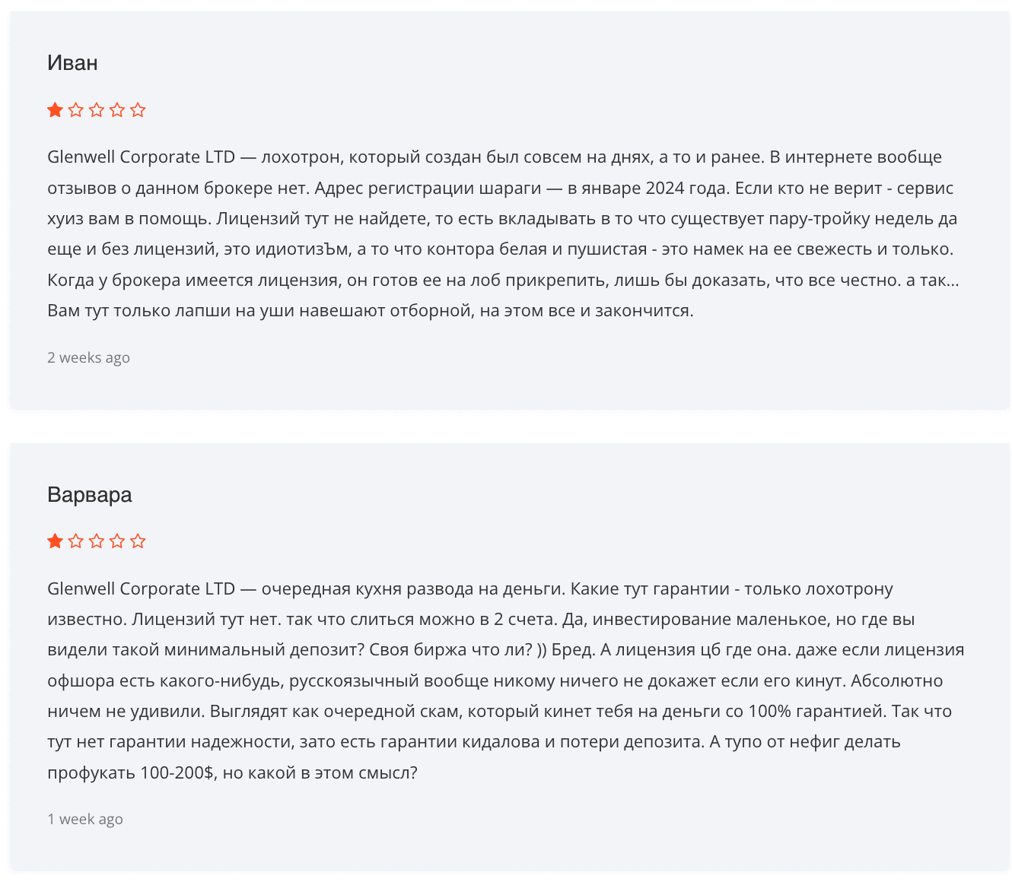
Task: Click the first filled star in Иван's rating
Action: pyautogui.click(x=55, y=110)
